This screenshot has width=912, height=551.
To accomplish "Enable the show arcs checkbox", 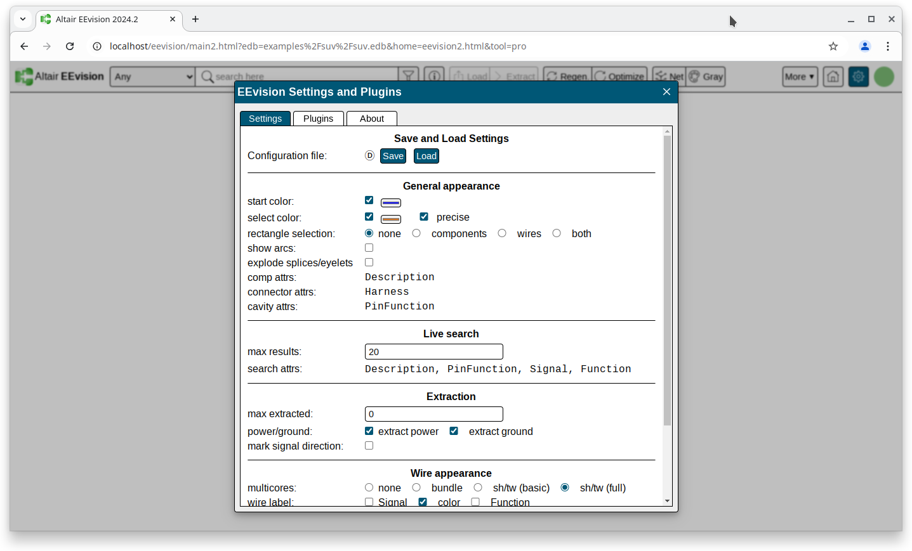I will (369, 248).
